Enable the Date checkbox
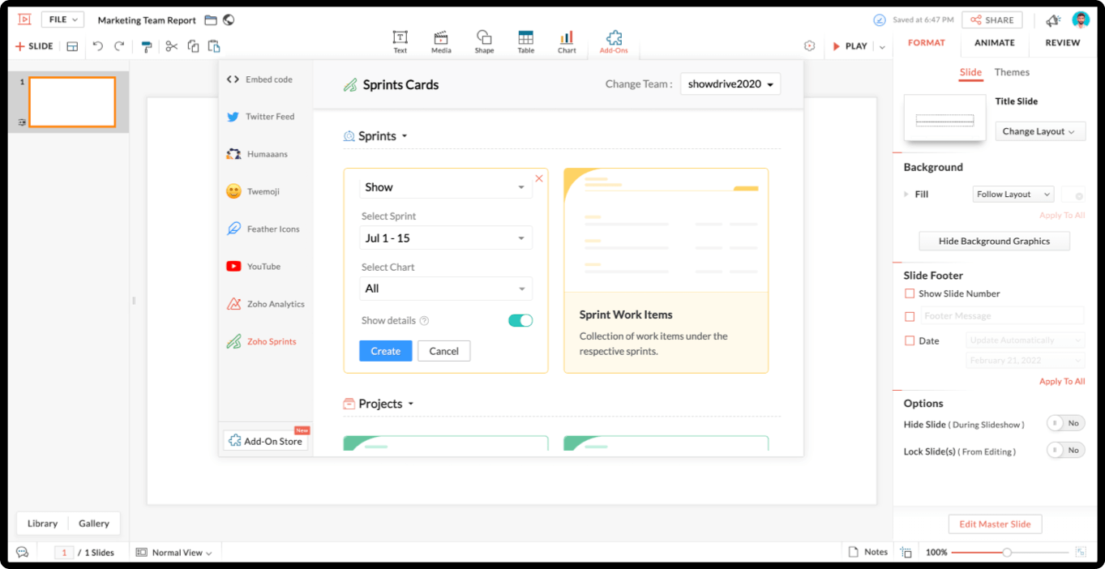1105x569 pixels. point(910,341)
